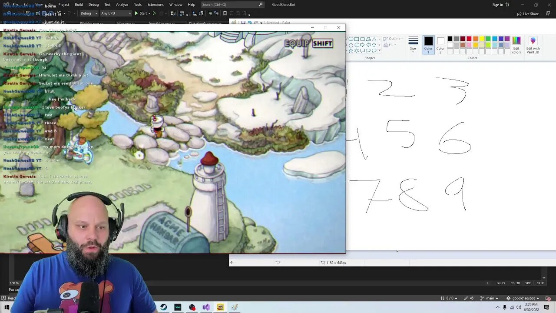556x313 pixels.
Task: Open the Paint Size dropdown
Action: [x=413, y=44]
